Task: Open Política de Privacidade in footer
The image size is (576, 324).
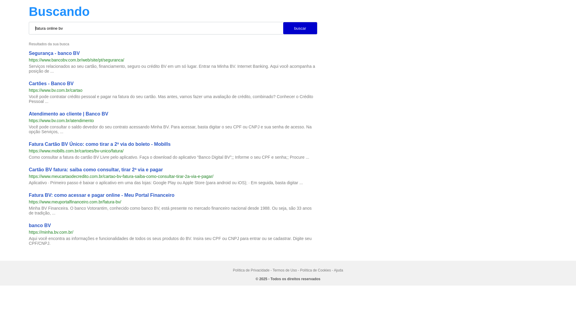Action: tap(251, 270)
